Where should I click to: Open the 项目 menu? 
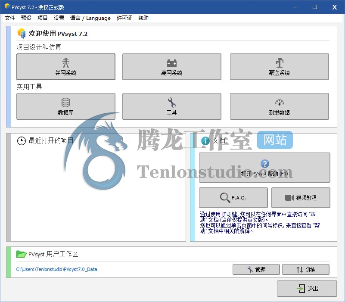[43, 18]
